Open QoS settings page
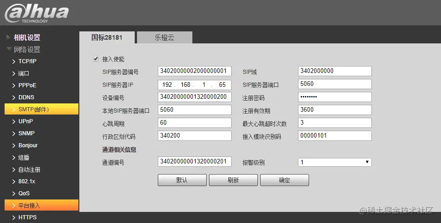 tap(24, 193)
